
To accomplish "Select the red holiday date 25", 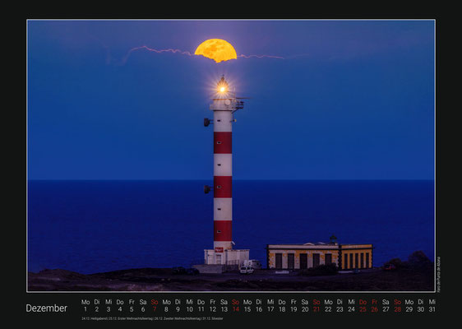I will point(363,309).
